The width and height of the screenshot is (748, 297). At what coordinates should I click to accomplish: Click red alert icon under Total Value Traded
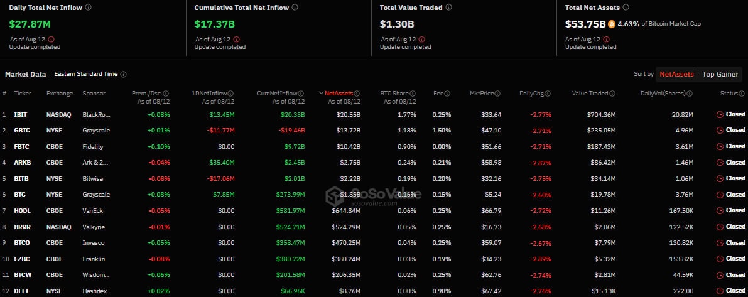pyautogui.click(x=421, y=40)
